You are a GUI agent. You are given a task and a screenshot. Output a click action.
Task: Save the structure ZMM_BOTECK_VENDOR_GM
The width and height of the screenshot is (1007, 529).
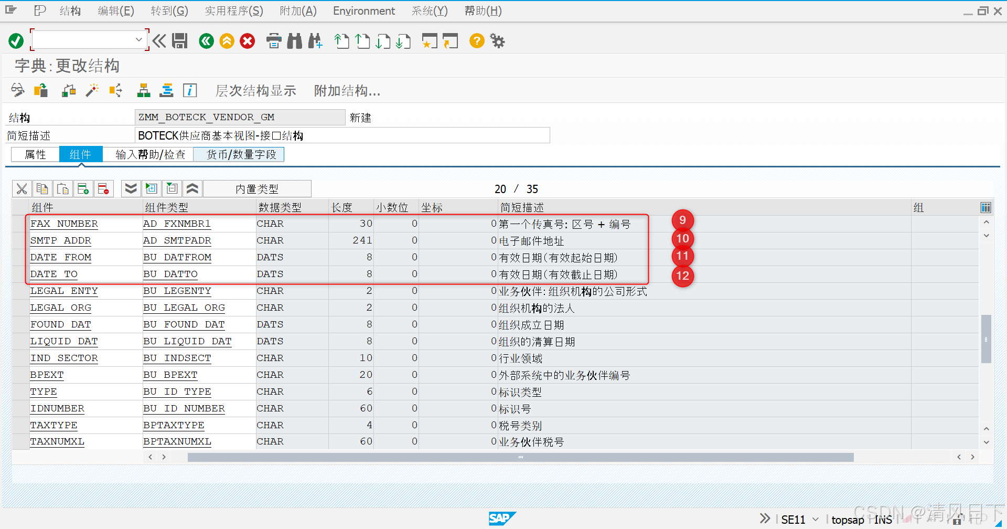pos(180,40)
